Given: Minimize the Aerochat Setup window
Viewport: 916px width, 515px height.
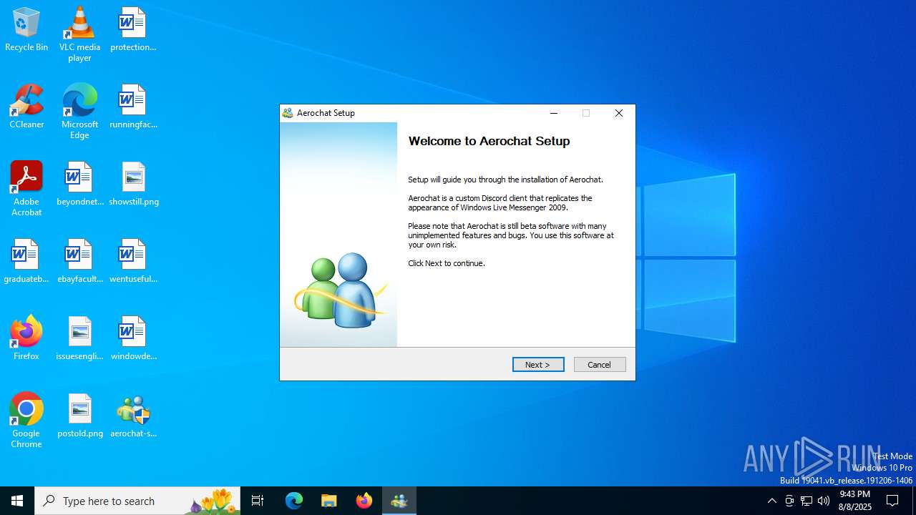Looking at the screenshot, I should click(x=553, y=113).
